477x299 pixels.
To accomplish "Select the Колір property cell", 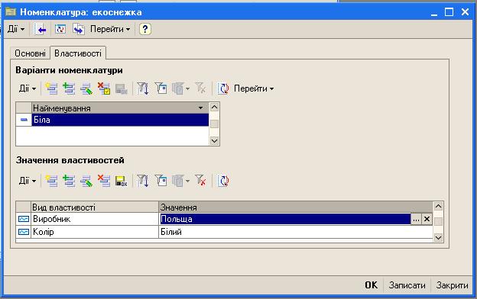I will pos(95,232).
